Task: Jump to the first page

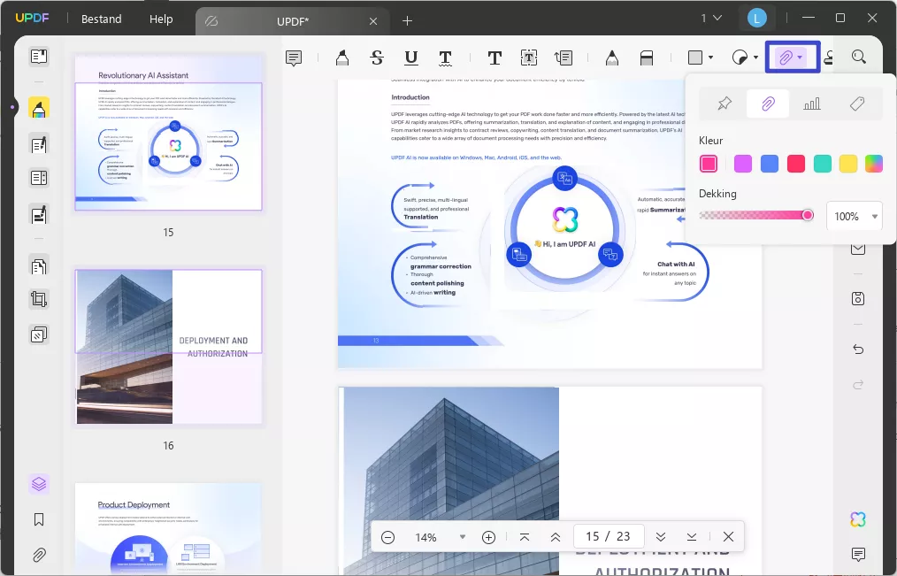Action: click(524, 537)
